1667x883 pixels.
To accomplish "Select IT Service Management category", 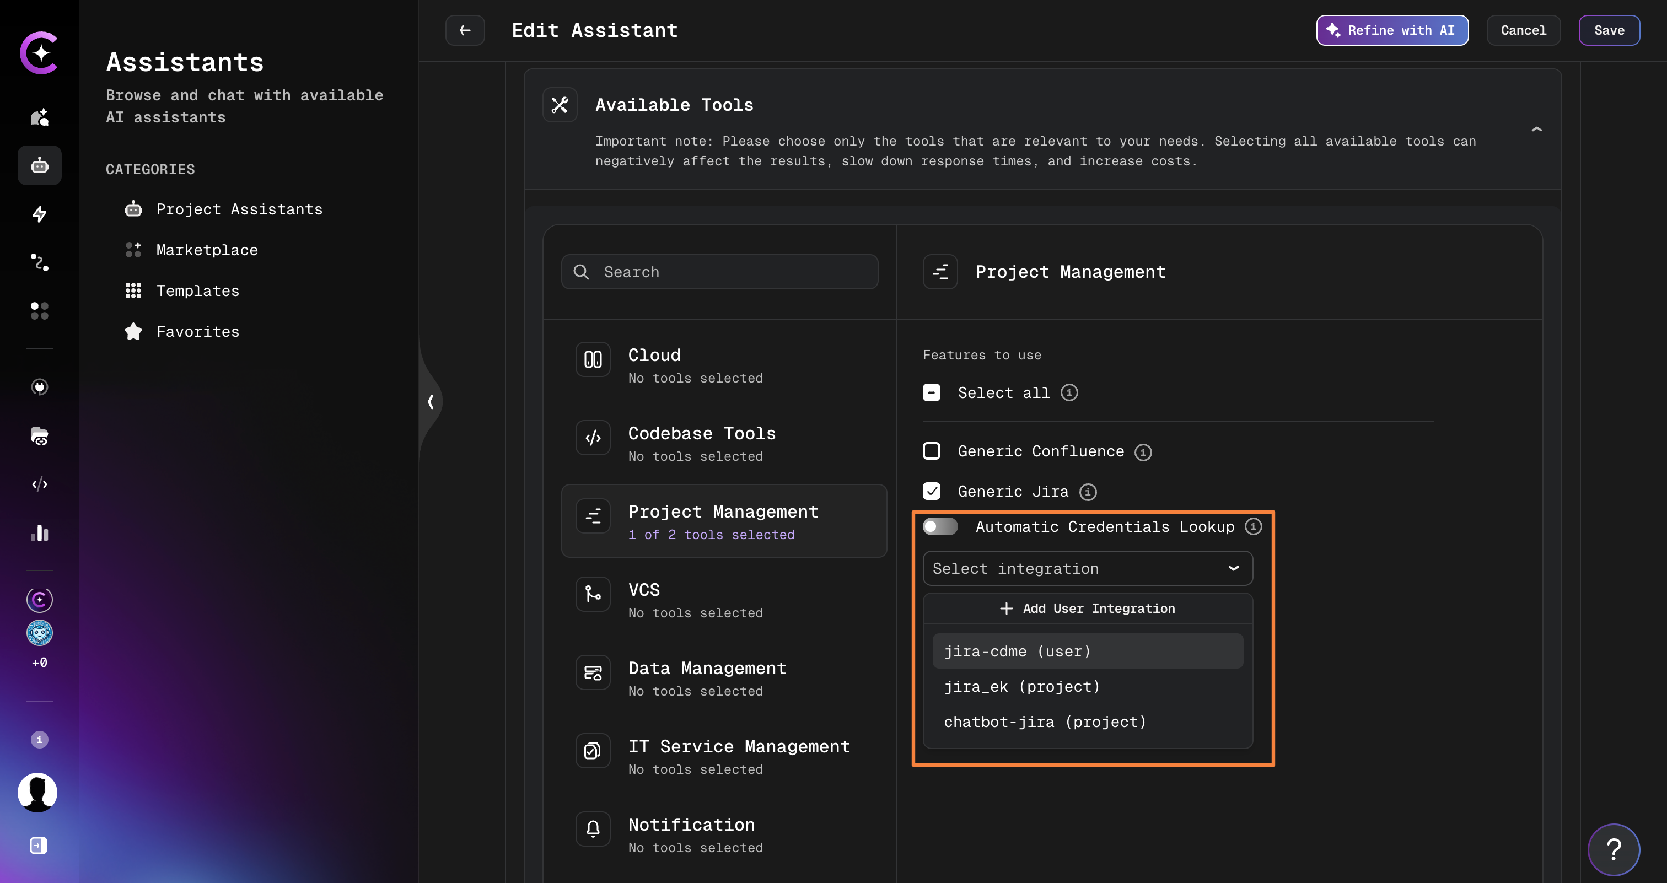I will click(x=723, y=756).
